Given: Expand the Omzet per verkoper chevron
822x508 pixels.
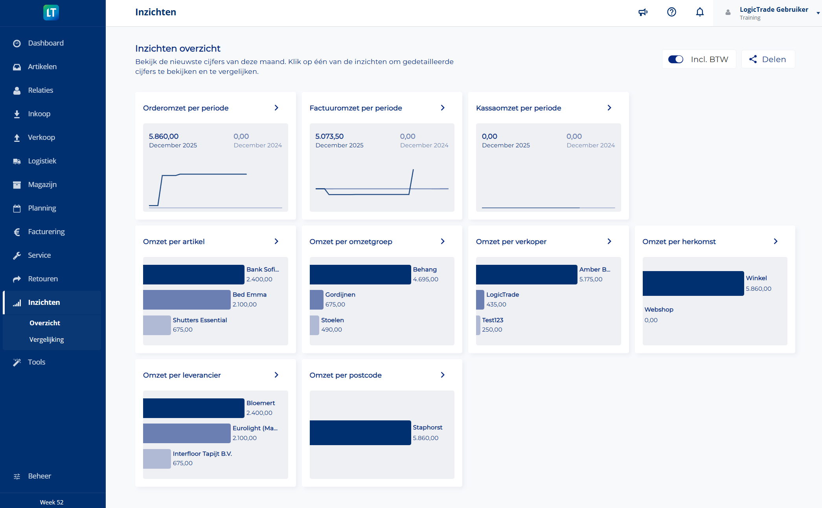Looking at the screenshot, I should tap(609, 241).
